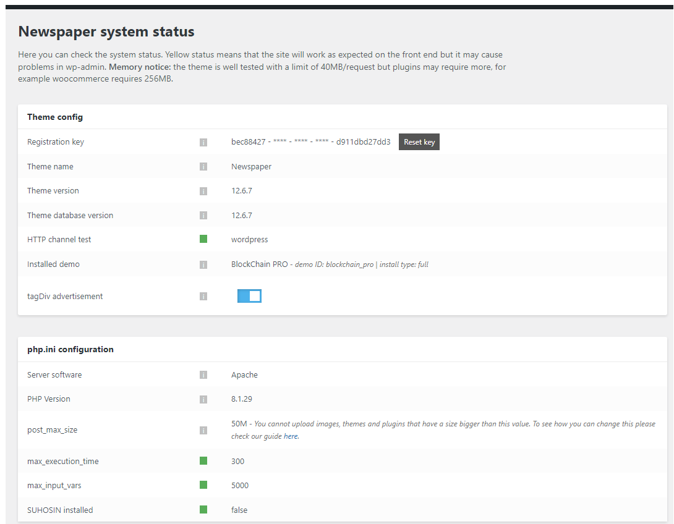
Task: Click info icon beside Theme name
Action: (x=203, y=167)
